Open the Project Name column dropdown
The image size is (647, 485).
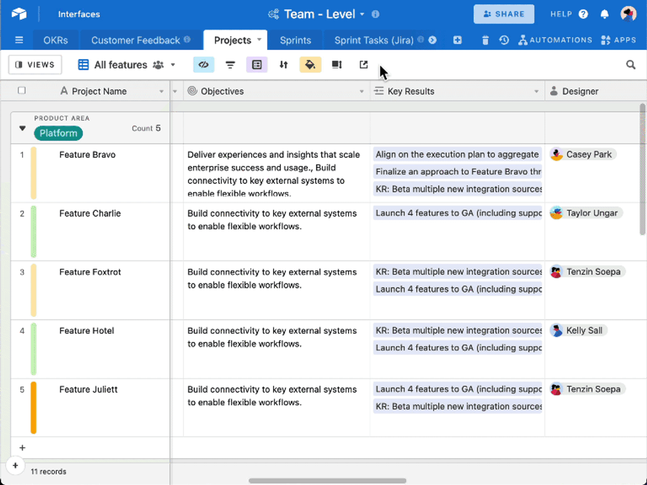(x=161, y=91)
